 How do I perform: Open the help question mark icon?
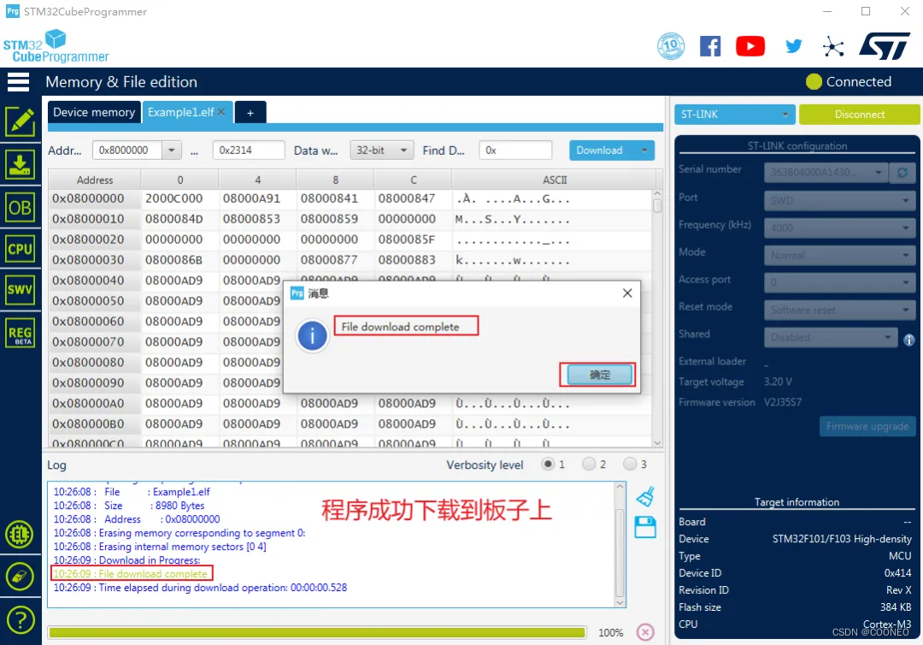(20, 620)
